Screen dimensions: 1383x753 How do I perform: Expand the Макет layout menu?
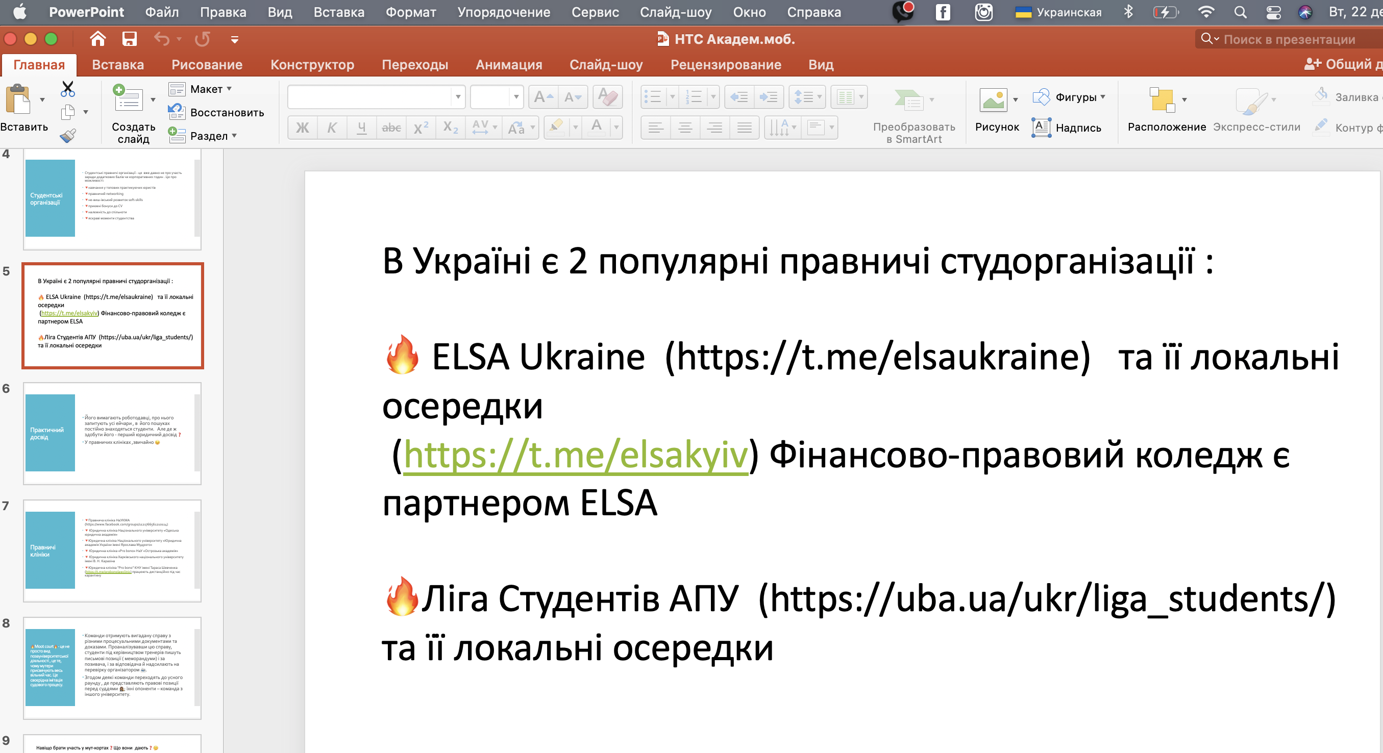pyautogui.click(x=200, y=89)
